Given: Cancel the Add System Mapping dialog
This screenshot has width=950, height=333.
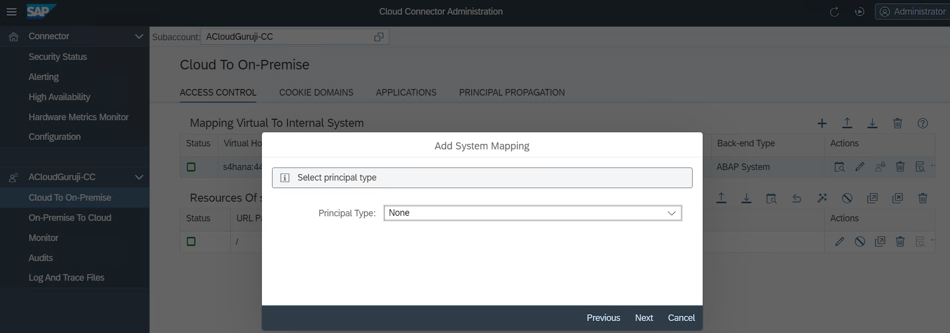Looking at the screenshot, I should [x=681, y=318].
